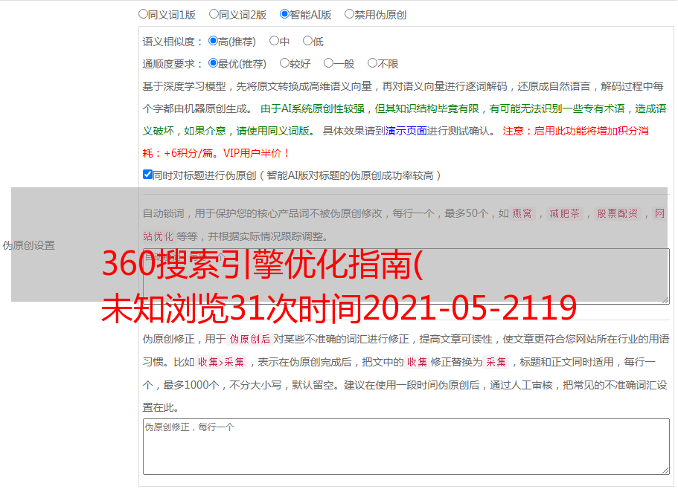Screen dimensions: 678x489
Task: Set 通顺度要求 to 最优(推荐)
Action: [x=213, y=63]
